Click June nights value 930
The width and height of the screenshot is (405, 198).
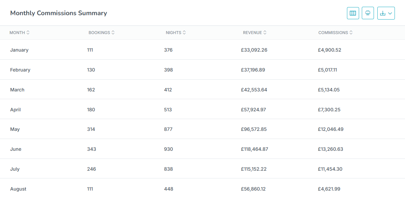tap(168, 149)
